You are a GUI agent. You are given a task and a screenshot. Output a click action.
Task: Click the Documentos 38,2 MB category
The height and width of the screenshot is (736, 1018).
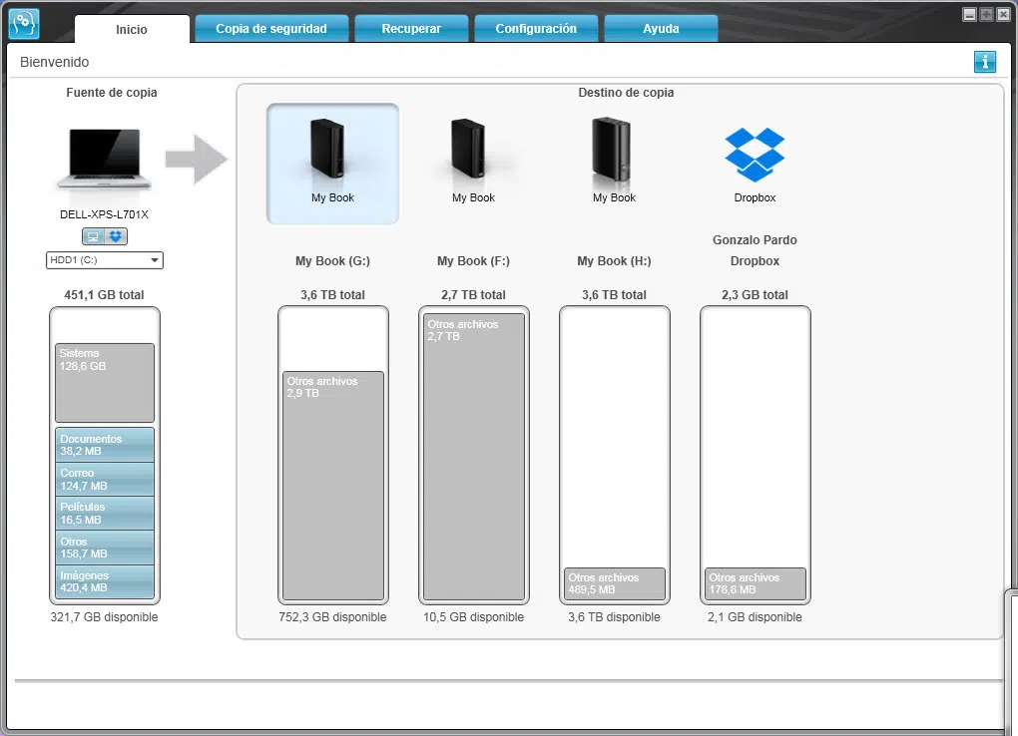(105, 445)
